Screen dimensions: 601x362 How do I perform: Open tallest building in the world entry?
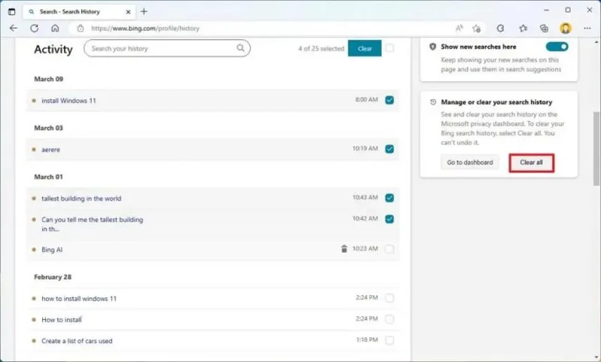click(81, 198)
